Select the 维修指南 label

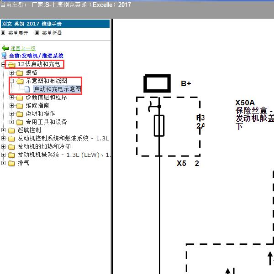[x=37, y=106]
